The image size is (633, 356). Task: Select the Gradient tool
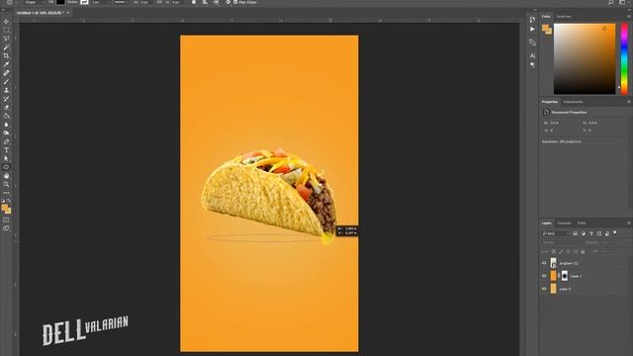coord(6,116)
